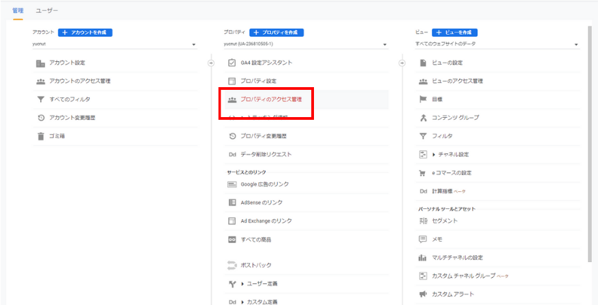The height and width of the screenshot is (305, 598).
Task: Click the ビューの設定 document icon
Action: point(422,63)
